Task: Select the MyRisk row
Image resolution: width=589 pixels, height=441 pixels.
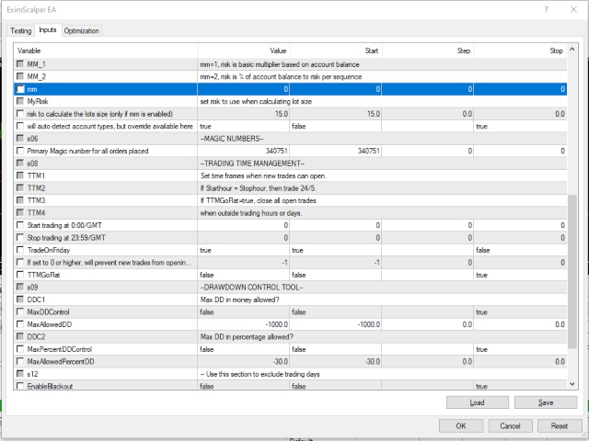Action: click(291, 101)
